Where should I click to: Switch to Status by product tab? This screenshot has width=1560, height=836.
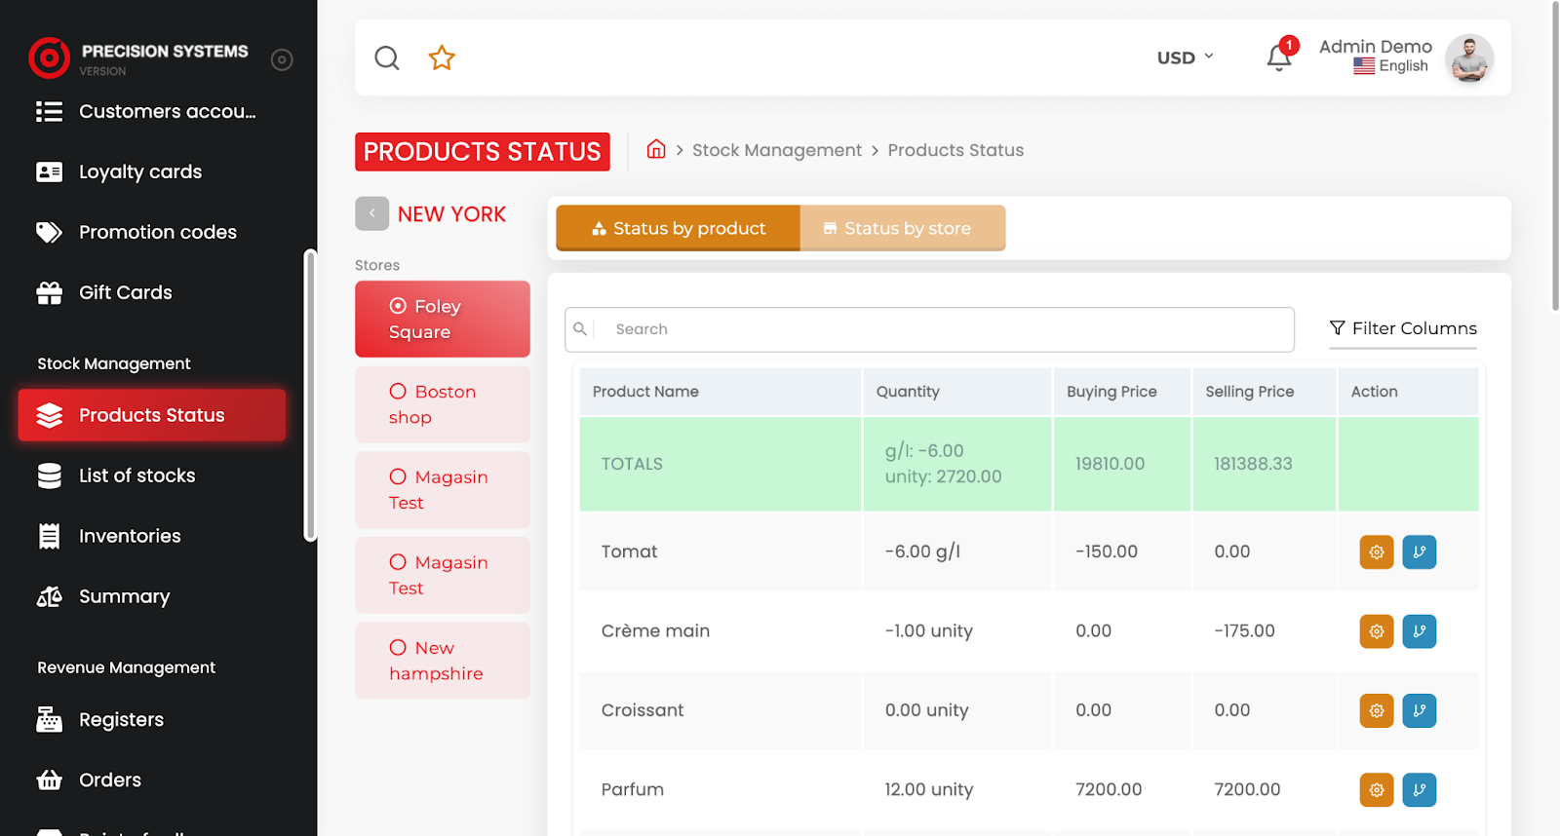tap(679, 228)
